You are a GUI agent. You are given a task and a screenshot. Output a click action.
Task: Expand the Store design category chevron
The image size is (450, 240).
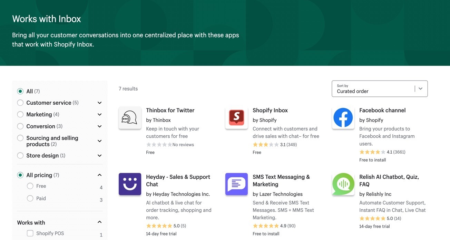point(99,156)
